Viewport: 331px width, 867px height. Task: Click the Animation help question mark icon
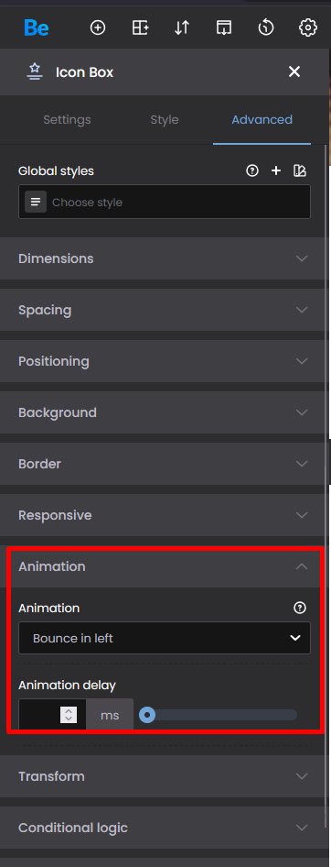coord(300,608)
